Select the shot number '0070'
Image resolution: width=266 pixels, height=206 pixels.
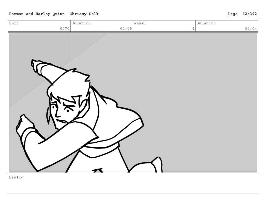(65, 29)
